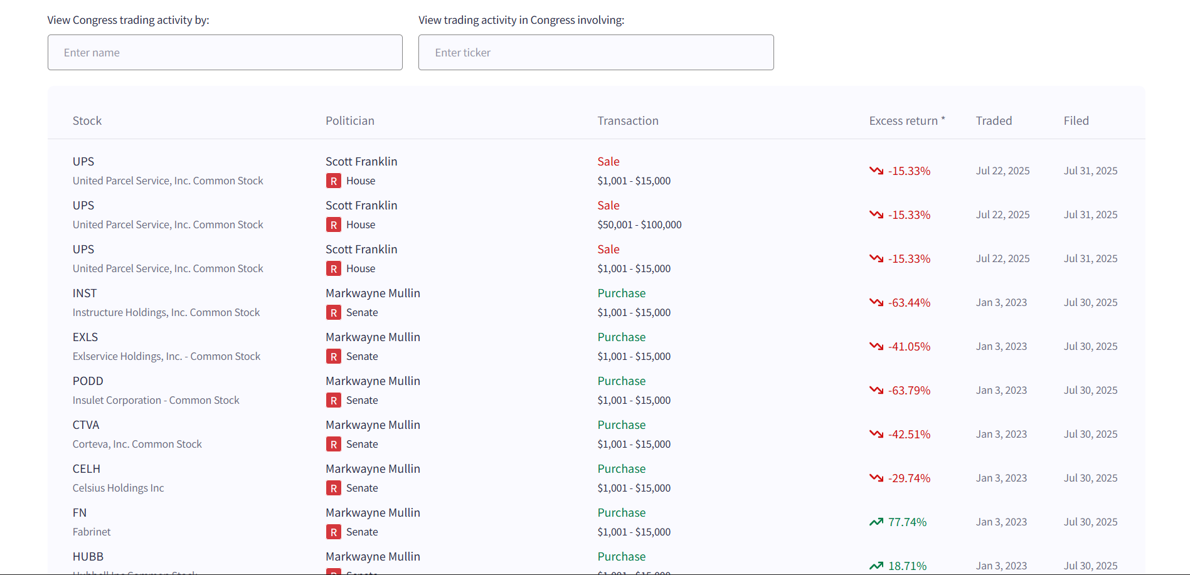Click the upward trend arrow next to 77.74%

[x=876, y=522]
